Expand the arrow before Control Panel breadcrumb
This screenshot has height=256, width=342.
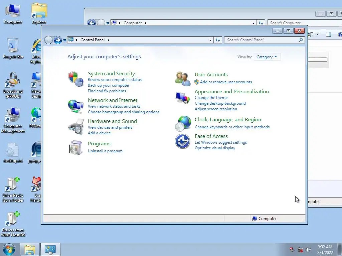[x=76, y=40]
